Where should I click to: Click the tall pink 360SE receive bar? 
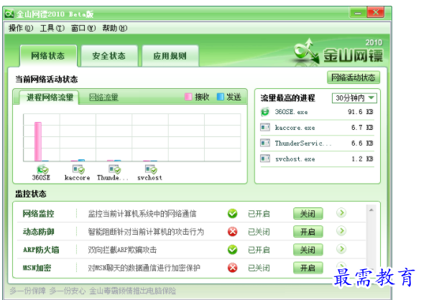pyautogui.click(x=38, y=141)
